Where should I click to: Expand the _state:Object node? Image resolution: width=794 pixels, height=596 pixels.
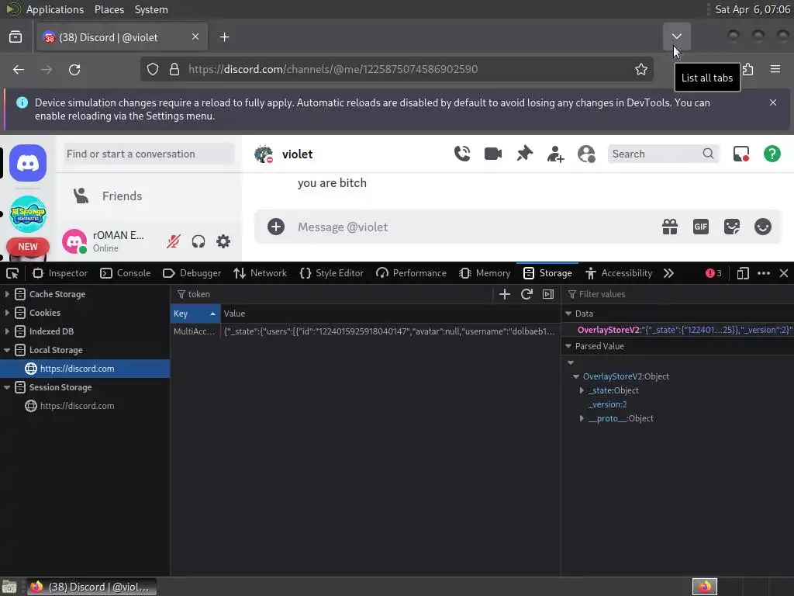pyautogui.click(x=582, y=390)
